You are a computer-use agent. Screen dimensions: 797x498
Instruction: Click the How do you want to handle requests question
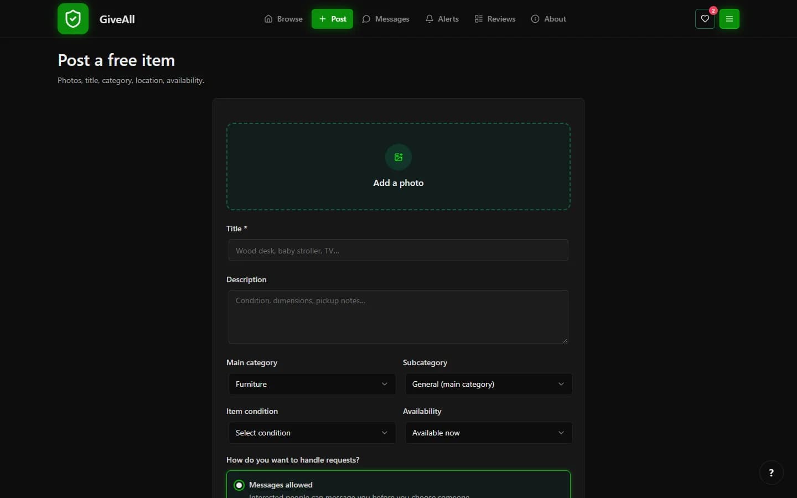pyautogui.click(x=293, y=460)
